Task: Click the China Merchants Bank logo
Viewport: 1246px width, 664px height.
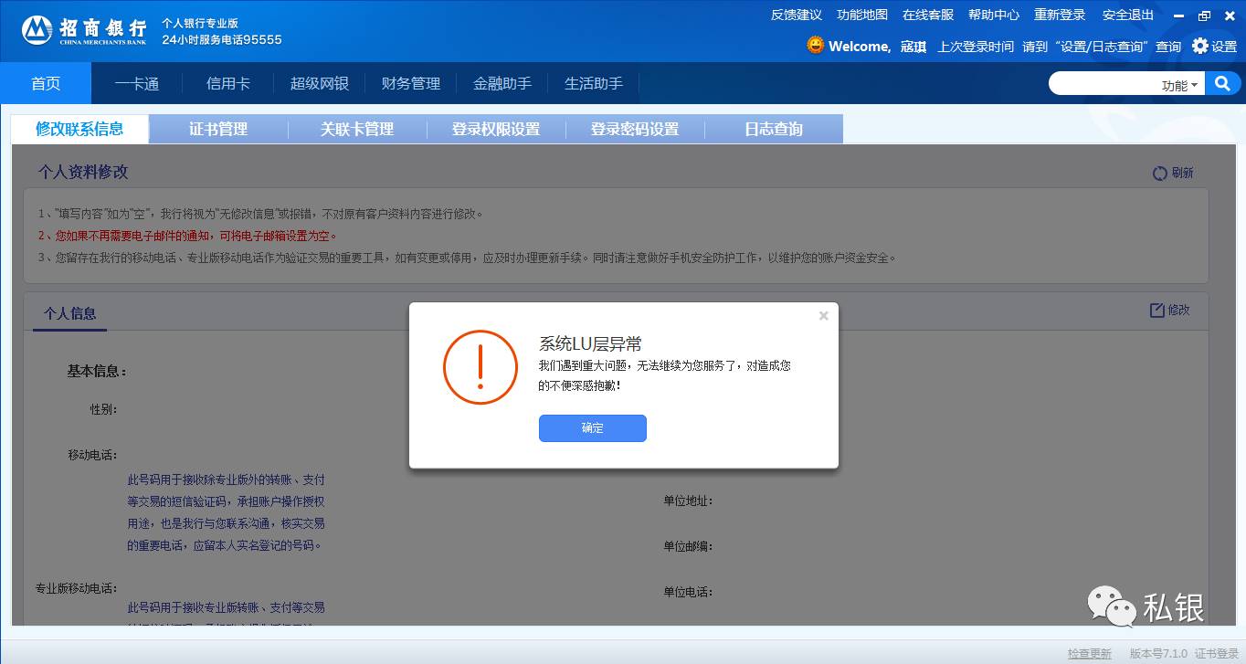Action: [x=84, y=29]
